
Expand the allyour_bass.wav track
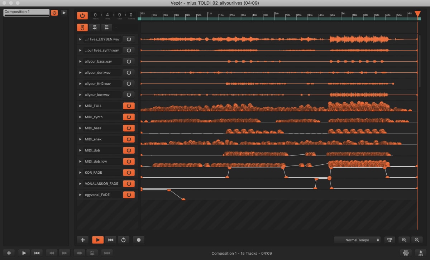[80, 61]
